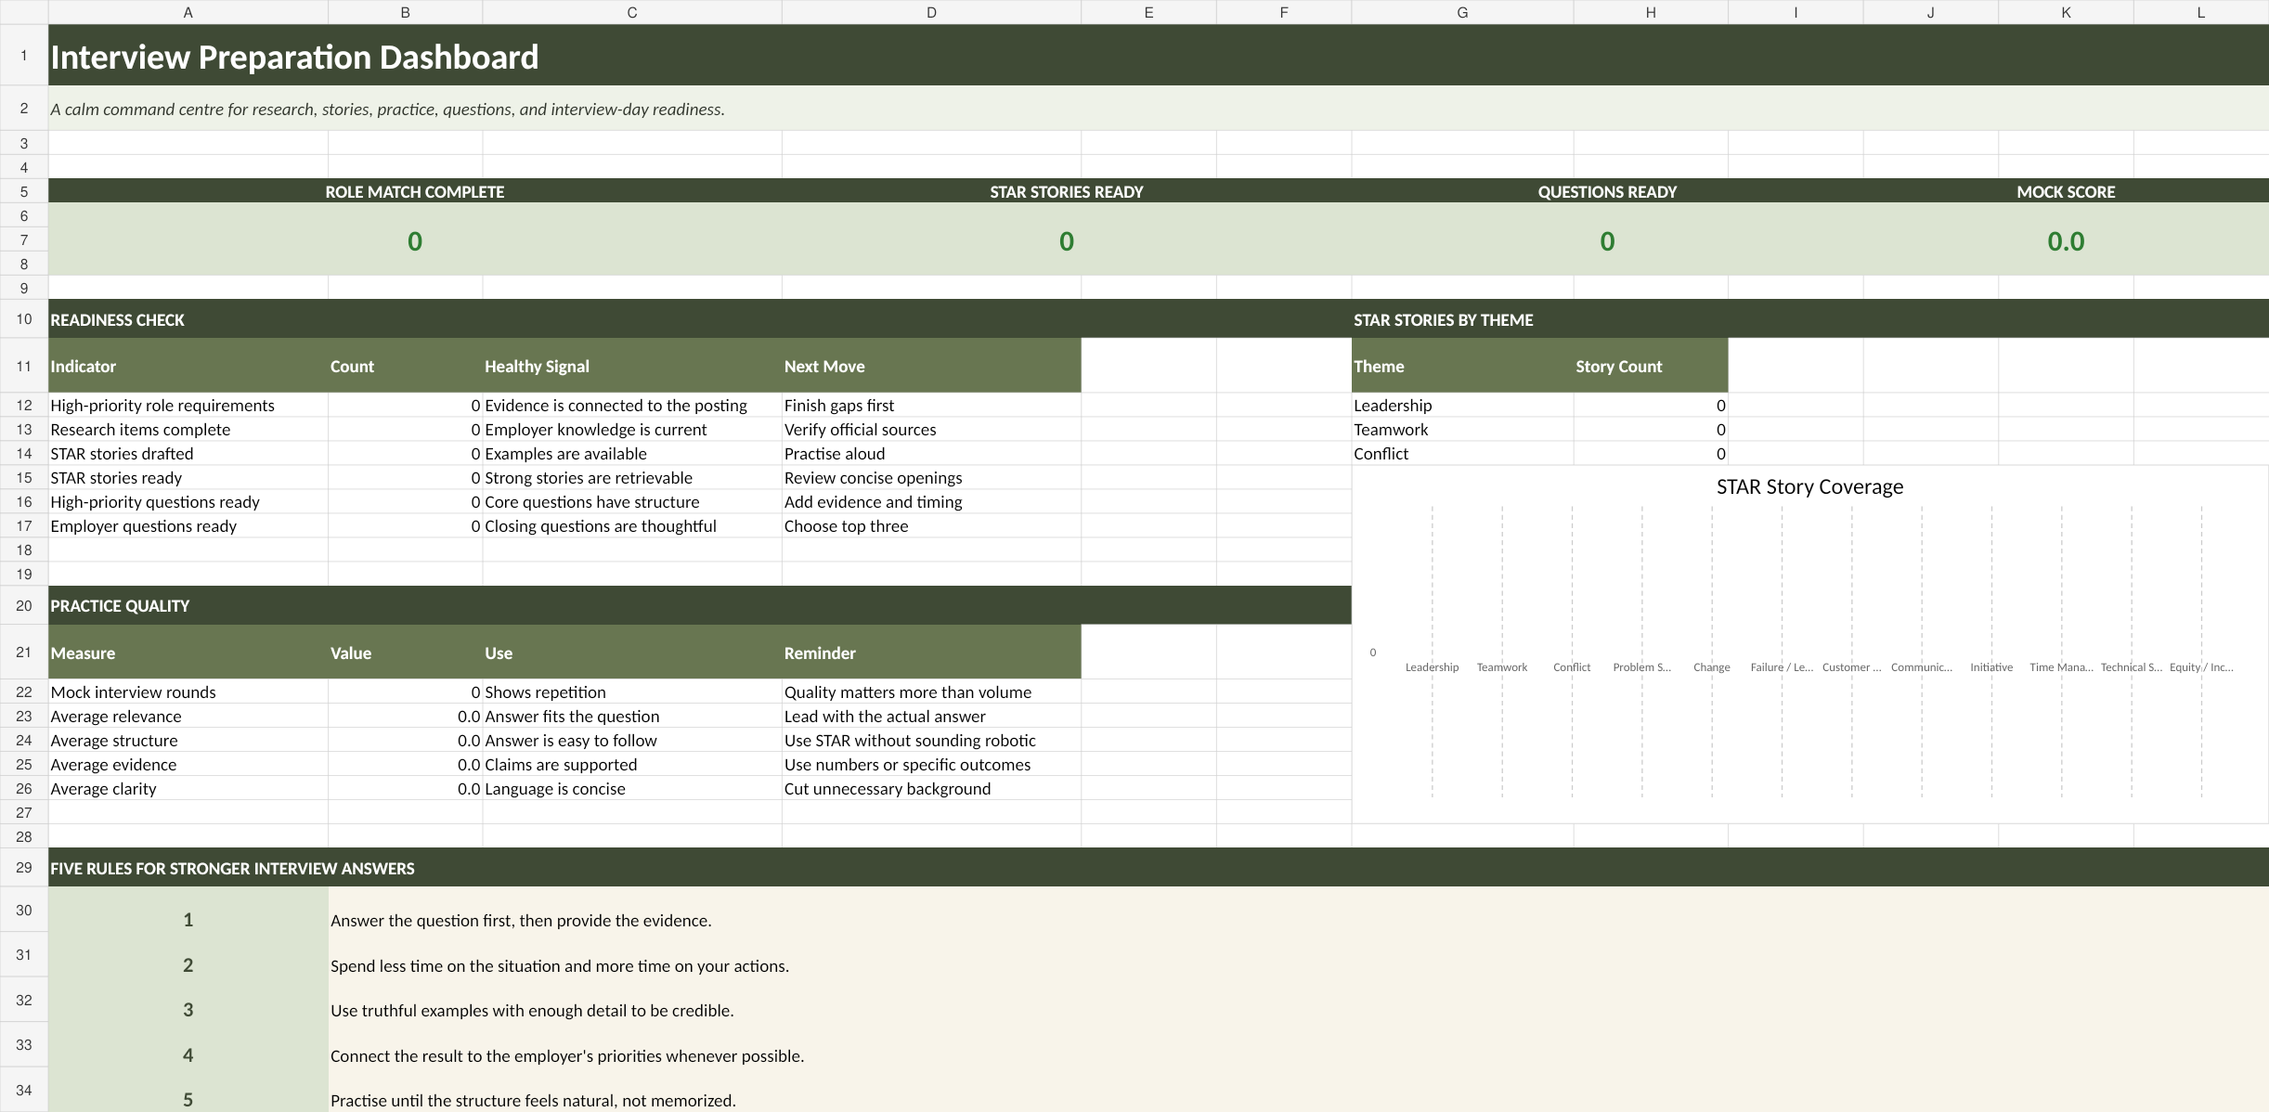Select the Indicator column header cell
This screenshot has height=1112, width=2269.
tap(188, 366)
